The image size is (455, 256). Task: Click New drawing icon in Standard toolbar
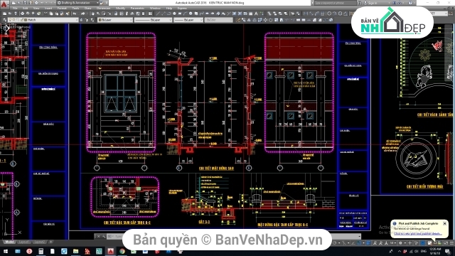pos(5,14)
